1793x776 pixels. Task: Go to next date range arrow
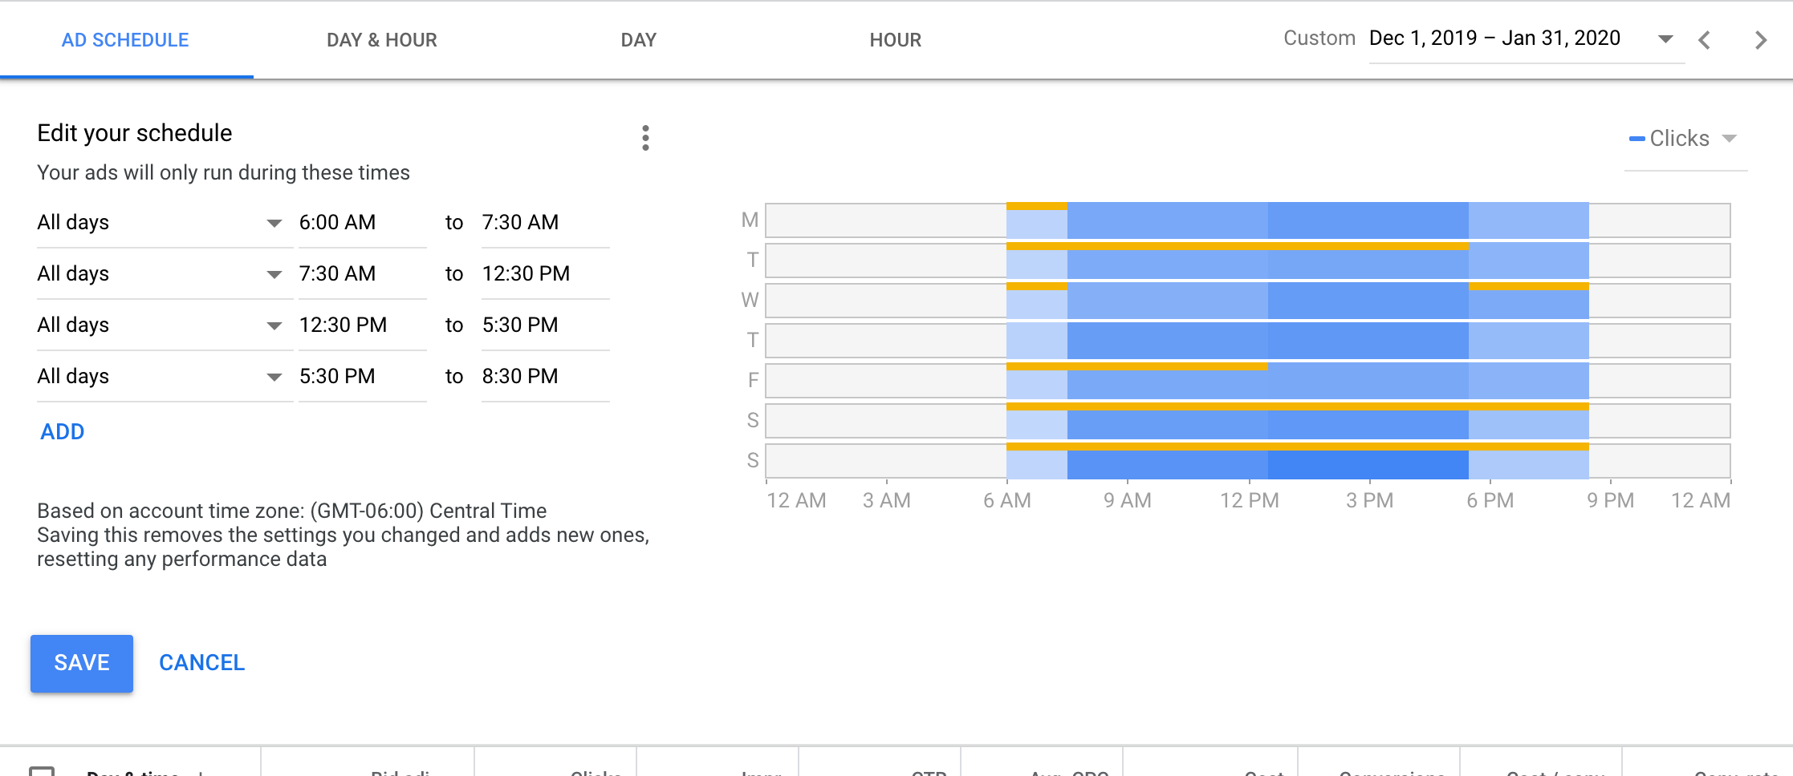(1760, 40)
